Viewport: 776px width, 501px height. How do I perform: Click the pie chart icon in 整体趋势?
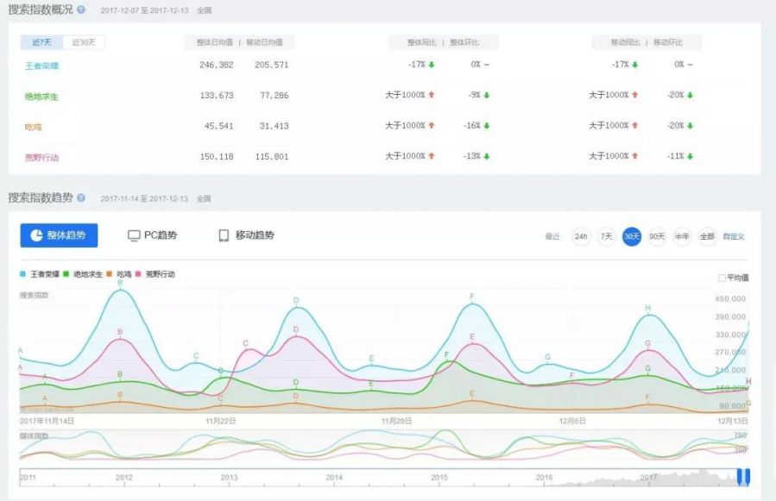37,235
